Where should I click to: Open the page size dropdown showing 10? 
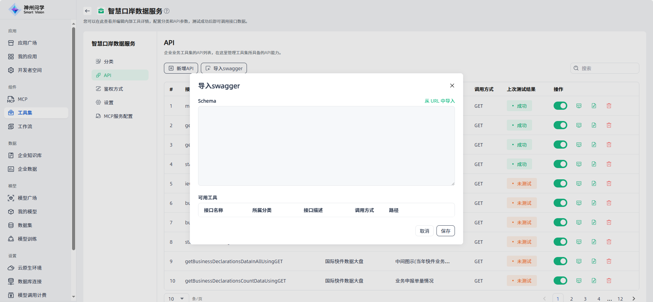tap(176, 299)
